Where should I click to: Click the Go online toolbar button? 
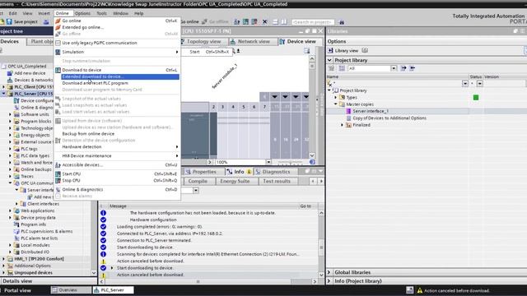pyautogui.click(x=189, y=22)
